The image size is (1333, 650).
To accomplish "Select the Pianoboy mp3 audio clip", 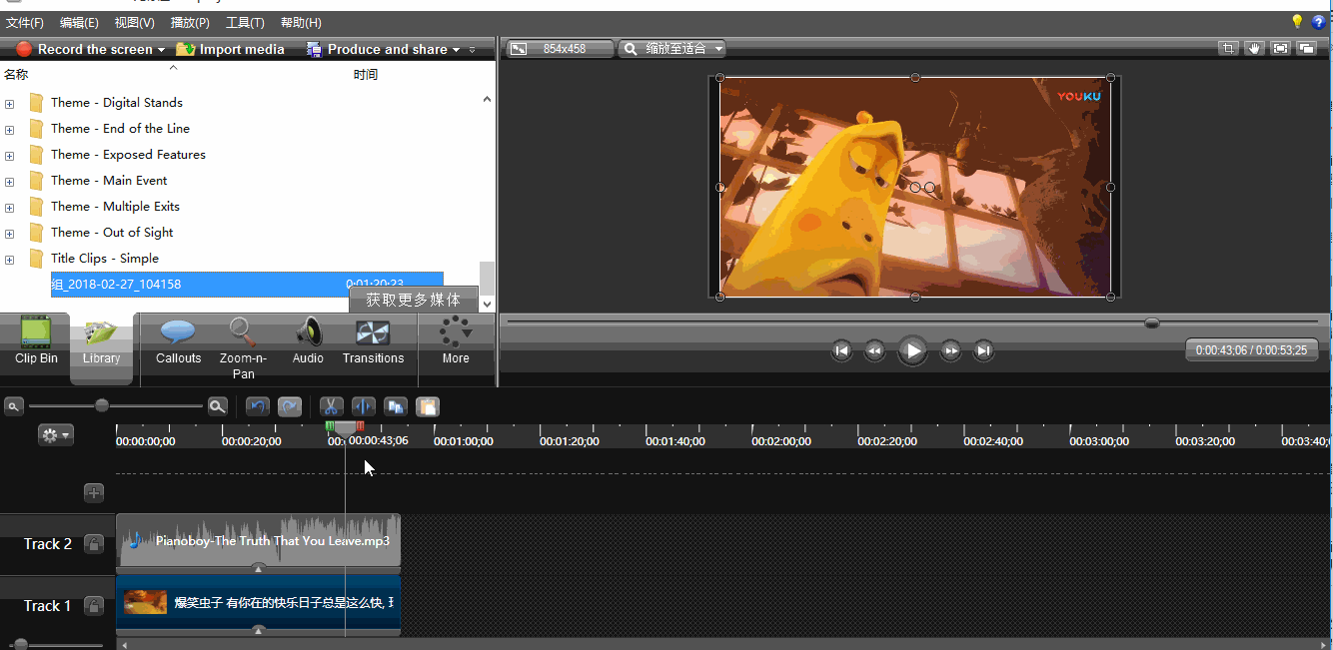I will point(258,541).
